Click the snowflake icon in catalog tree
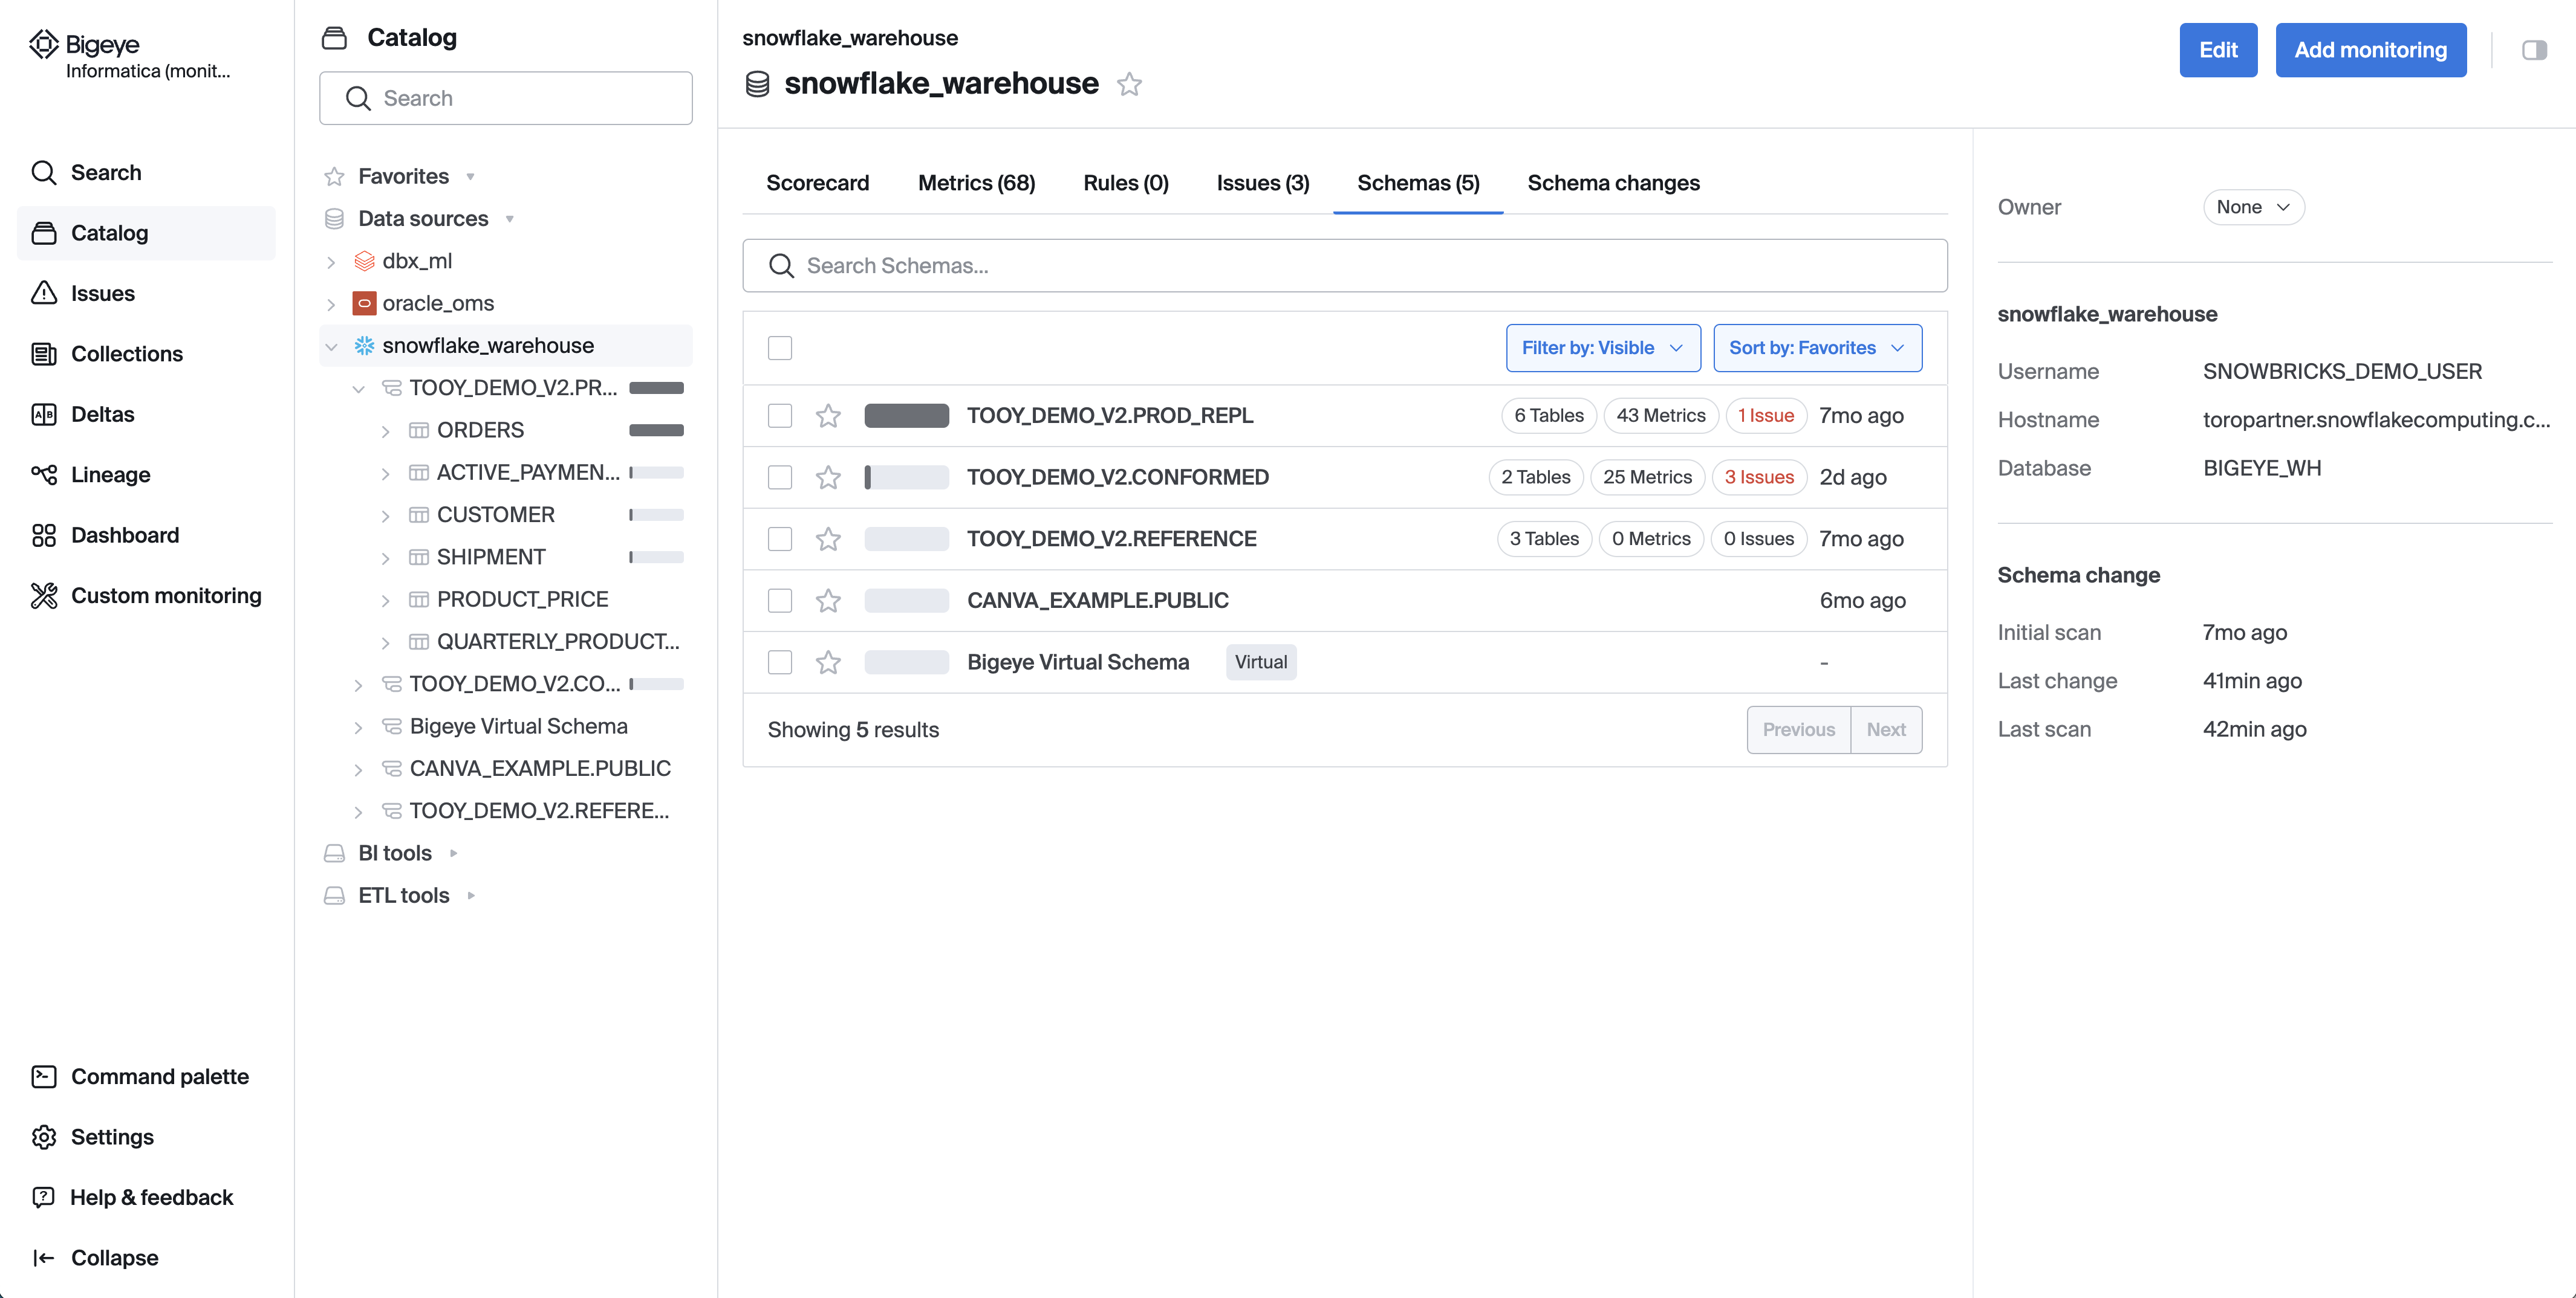Viewport: 2576px width, 1298px height. [x=364, y=346]
